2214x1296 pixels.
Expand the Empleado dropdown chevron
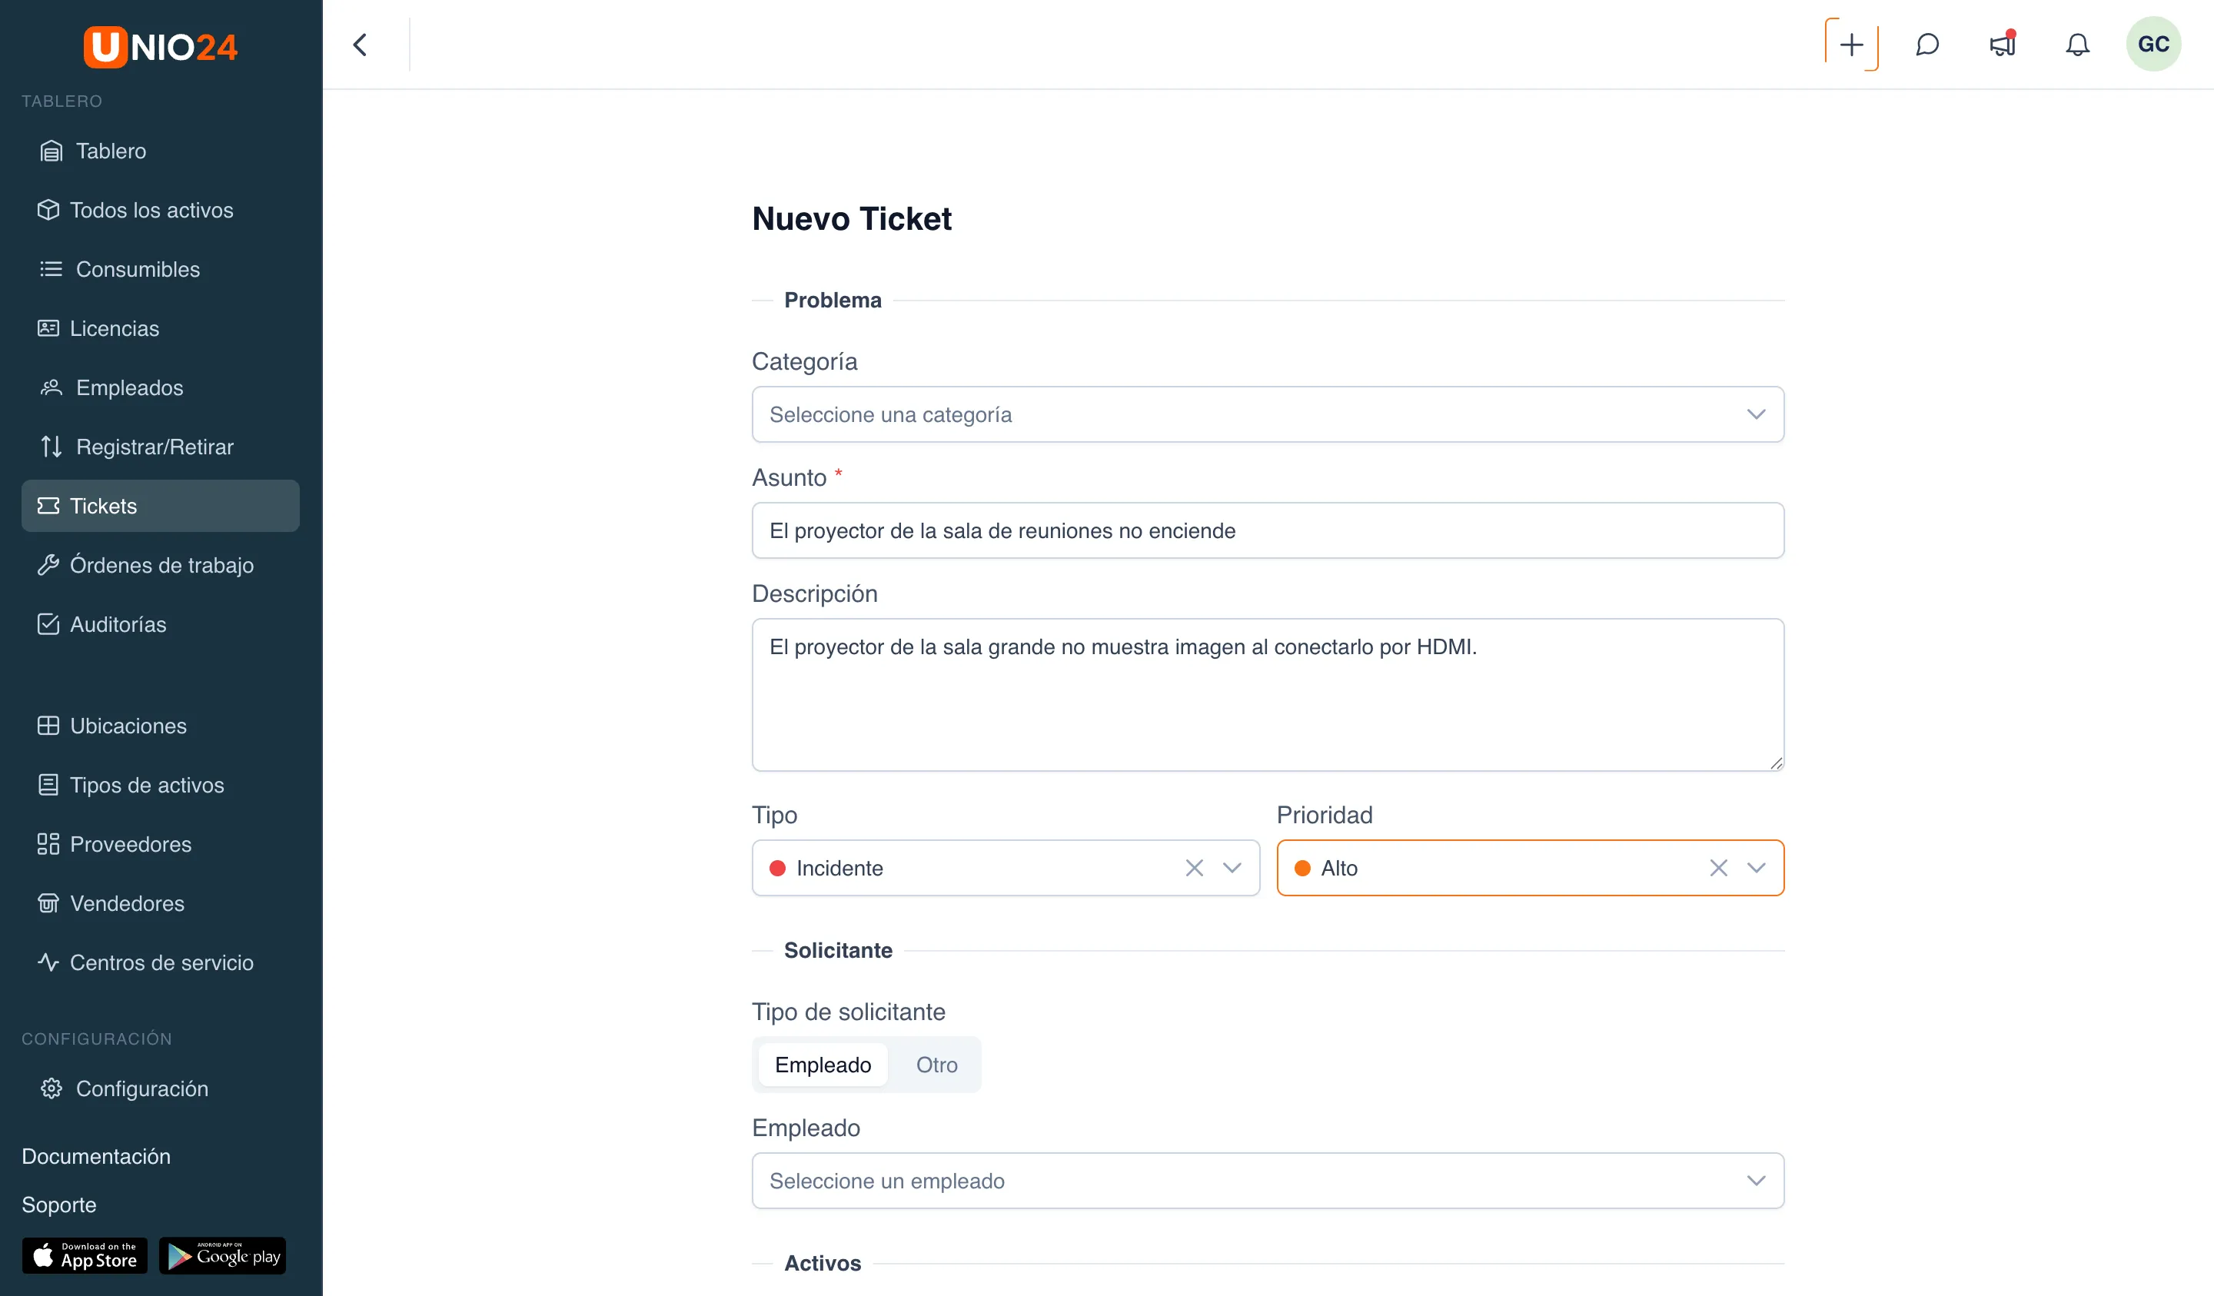1757,1181
